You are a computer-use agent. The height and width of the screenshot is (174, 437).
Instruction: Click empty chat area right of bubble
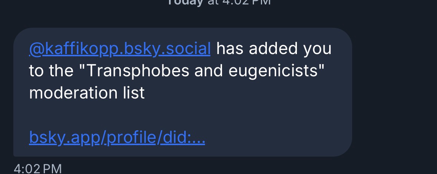(393, 93)
